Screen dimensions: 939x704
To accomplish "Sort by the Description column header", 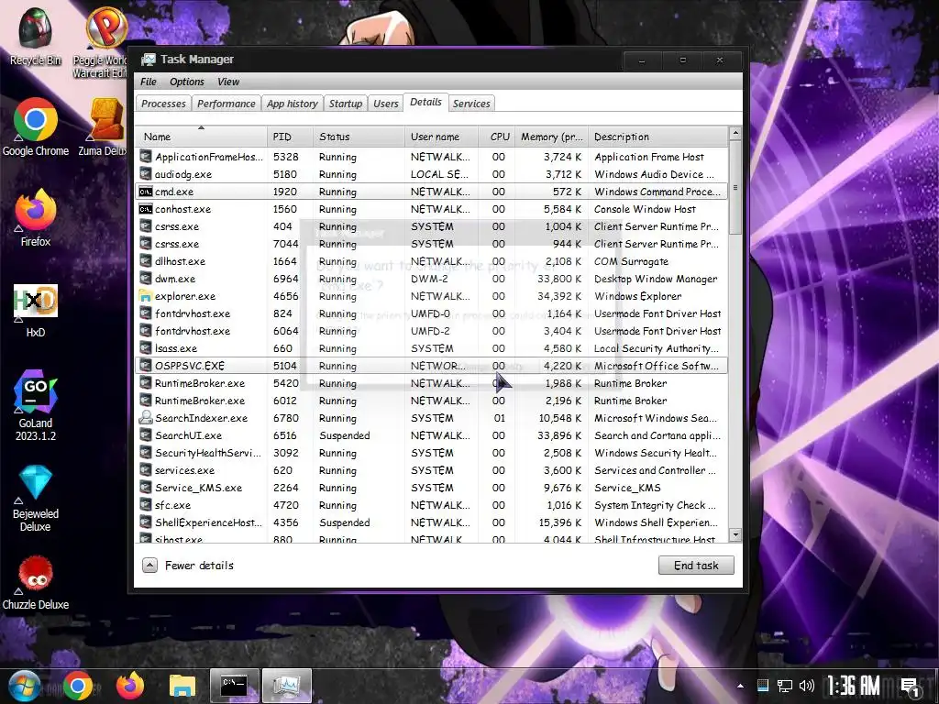I will coord(657,137).
